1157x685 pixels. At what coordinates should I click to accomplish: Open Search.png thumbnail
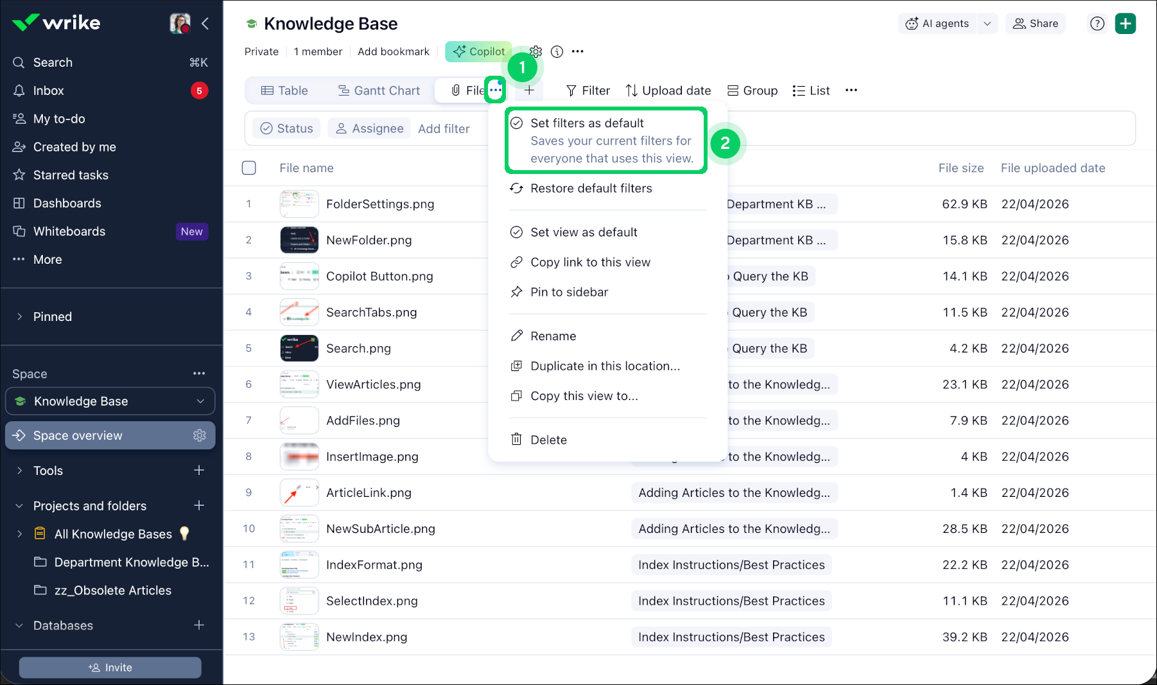[x=299, y=349]
